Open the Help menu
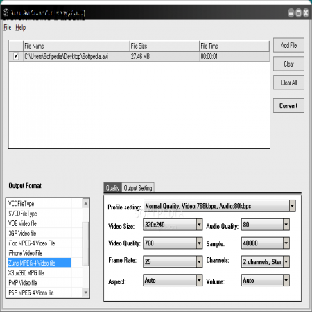The height and width of the screenshot is (312, 312). pos(21,28)
